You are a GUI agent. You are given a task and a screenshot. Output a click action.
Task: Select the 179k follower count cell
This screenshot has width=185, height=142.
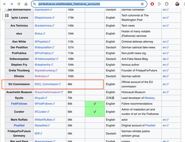pyautogui.click(x=76, y=18)
